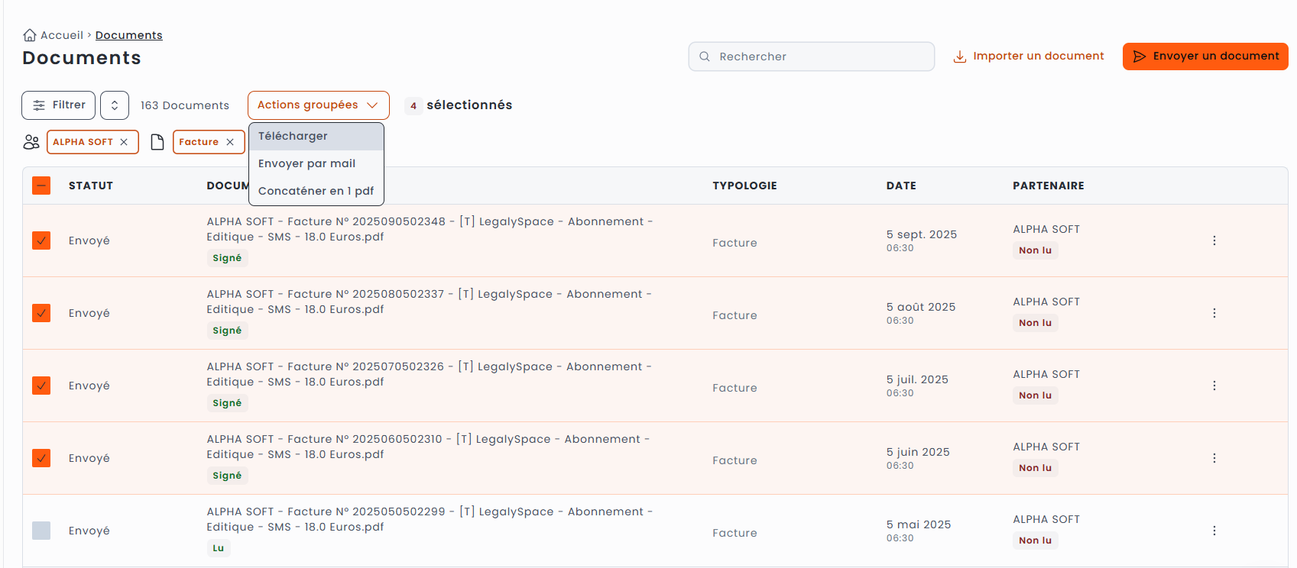Click Importer un document link
Image resolution: width=1297 pixels, height=568 pixels.
[x=1029, y=56]
